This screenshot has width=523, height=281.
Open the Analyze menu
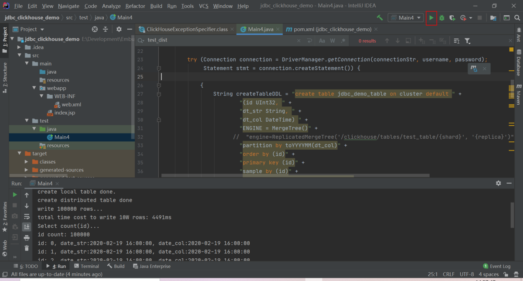coord(111,6)
